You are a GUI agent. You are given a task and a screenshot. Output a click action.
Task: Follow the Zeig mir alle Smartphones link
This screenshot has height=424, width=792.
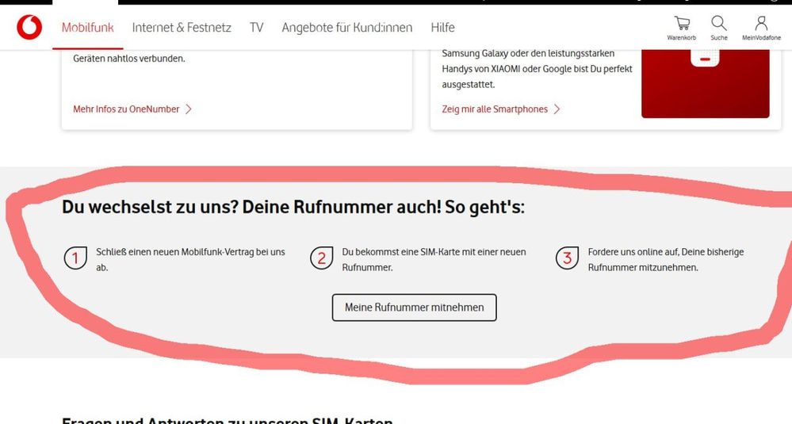pos(495,109)
